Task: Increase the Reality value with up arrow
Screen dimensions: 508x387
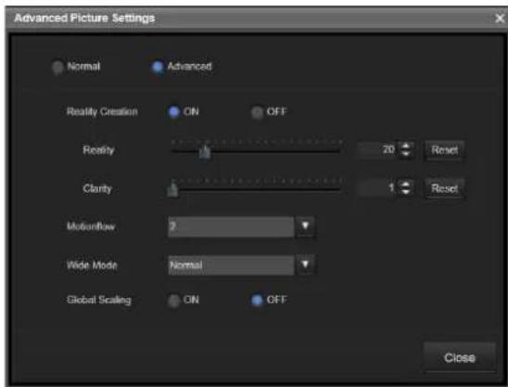Action: tap(406, 146)
